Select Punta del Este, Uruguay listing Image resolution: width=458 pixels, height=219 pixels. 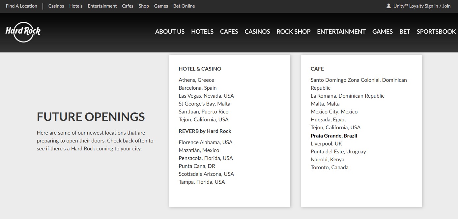tap(338, 151)
